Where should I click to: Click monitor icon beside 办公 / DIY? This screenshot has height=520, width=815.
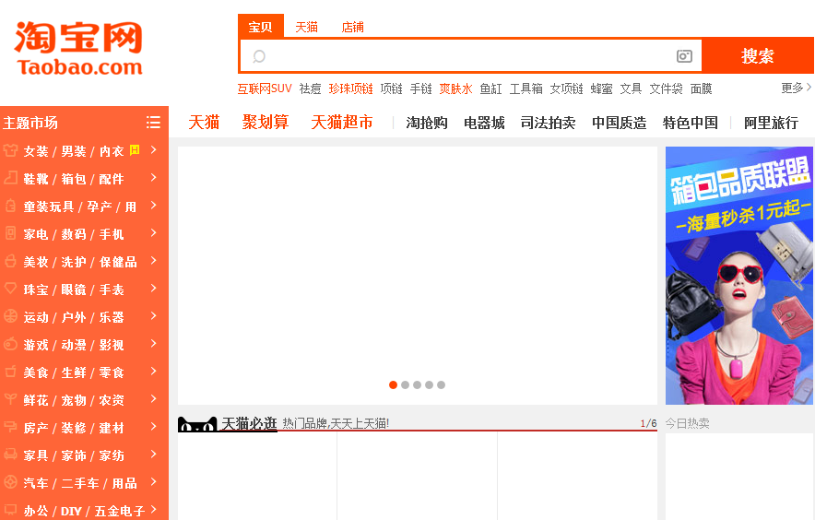point(10,510)
